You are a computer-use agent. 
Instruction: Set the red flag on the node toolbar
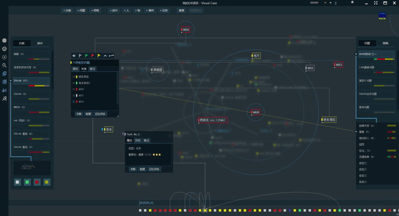tap(92, 55)
